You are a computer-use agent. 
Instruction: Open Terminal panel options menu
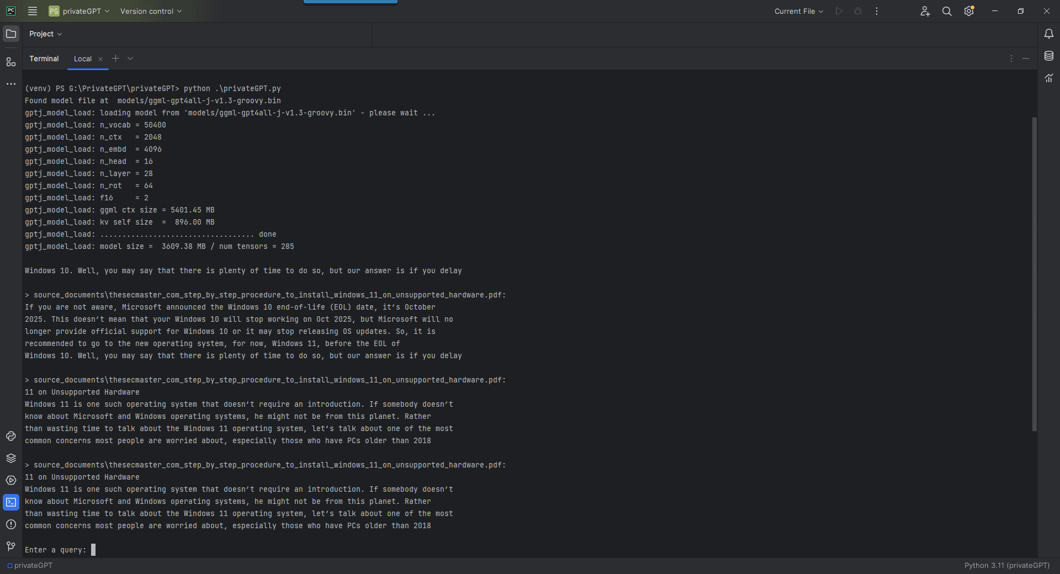coord(1011,59)
